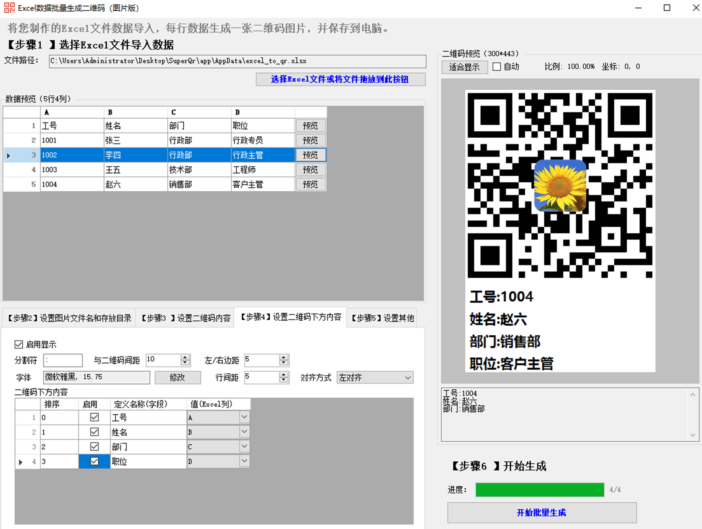702x529 pixels.
Task: Minimize the application window
Action: pos(638,8)
